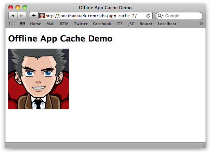Image resolution: width=211 pixels, height=153 pixels.
Task: Select the RTM bookmark
Action: point(64,24)
